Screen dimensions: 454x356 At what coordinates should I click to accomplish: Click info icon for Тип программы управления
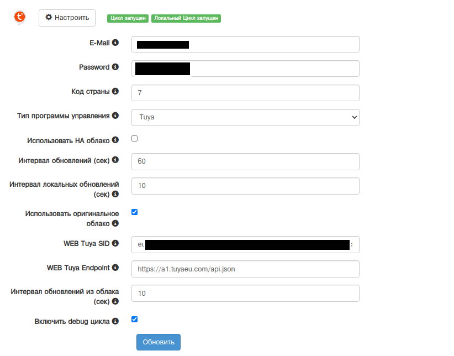coord(115,116)
